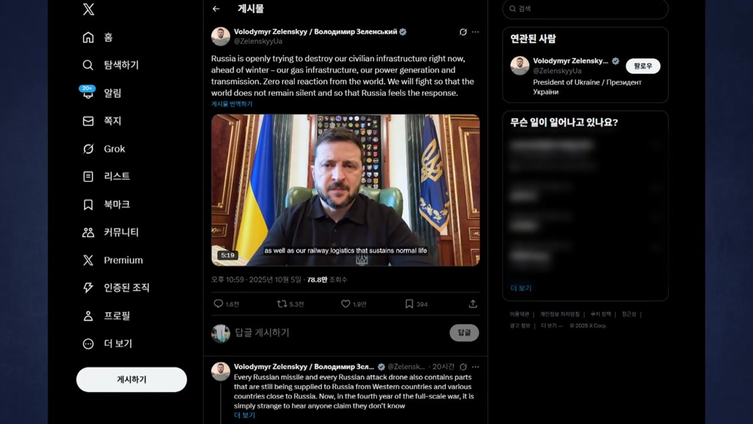Like the post with the heart icon
This screenshot has height=424, width=753.
click(354, 304)
